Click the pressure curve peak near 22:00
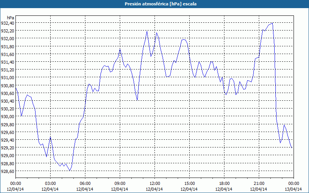 272,23
